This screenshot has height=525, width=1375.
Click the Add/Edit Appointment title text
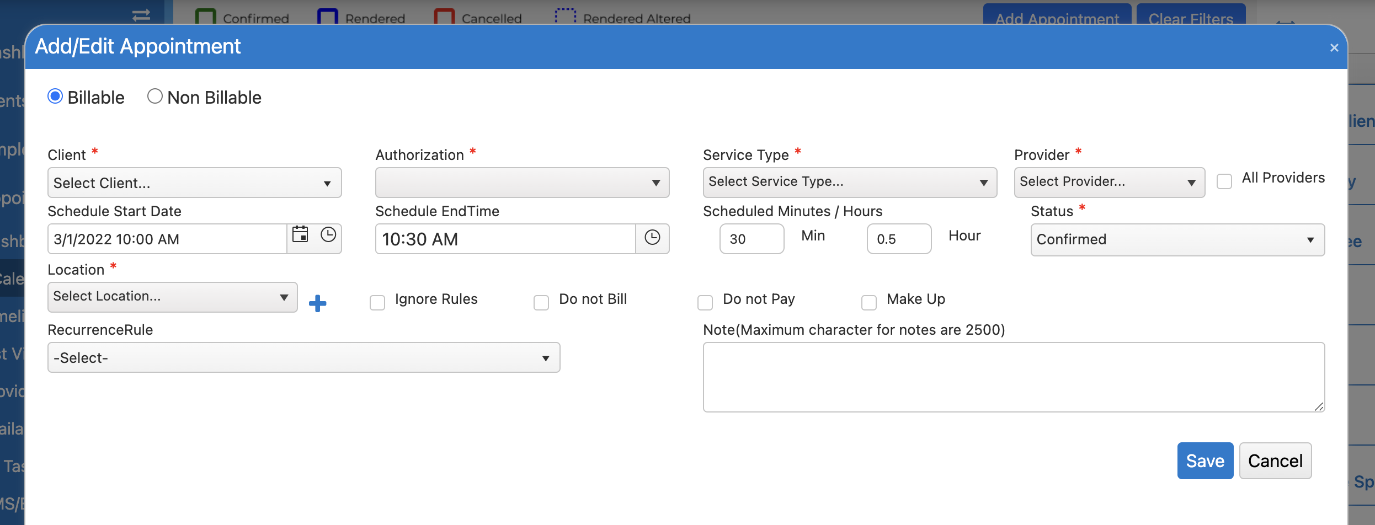tap(138, 47)
